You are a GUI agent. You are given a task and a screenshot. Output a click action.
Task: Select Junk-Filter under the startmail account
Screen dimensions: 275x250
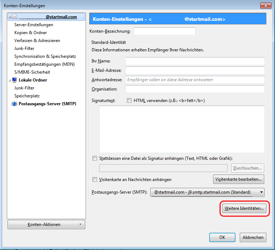[24, 48]
